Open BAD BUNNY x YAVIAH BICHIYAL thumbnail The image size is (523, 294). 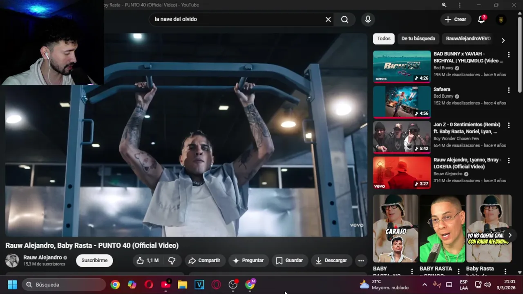click(x=402, y=66)
